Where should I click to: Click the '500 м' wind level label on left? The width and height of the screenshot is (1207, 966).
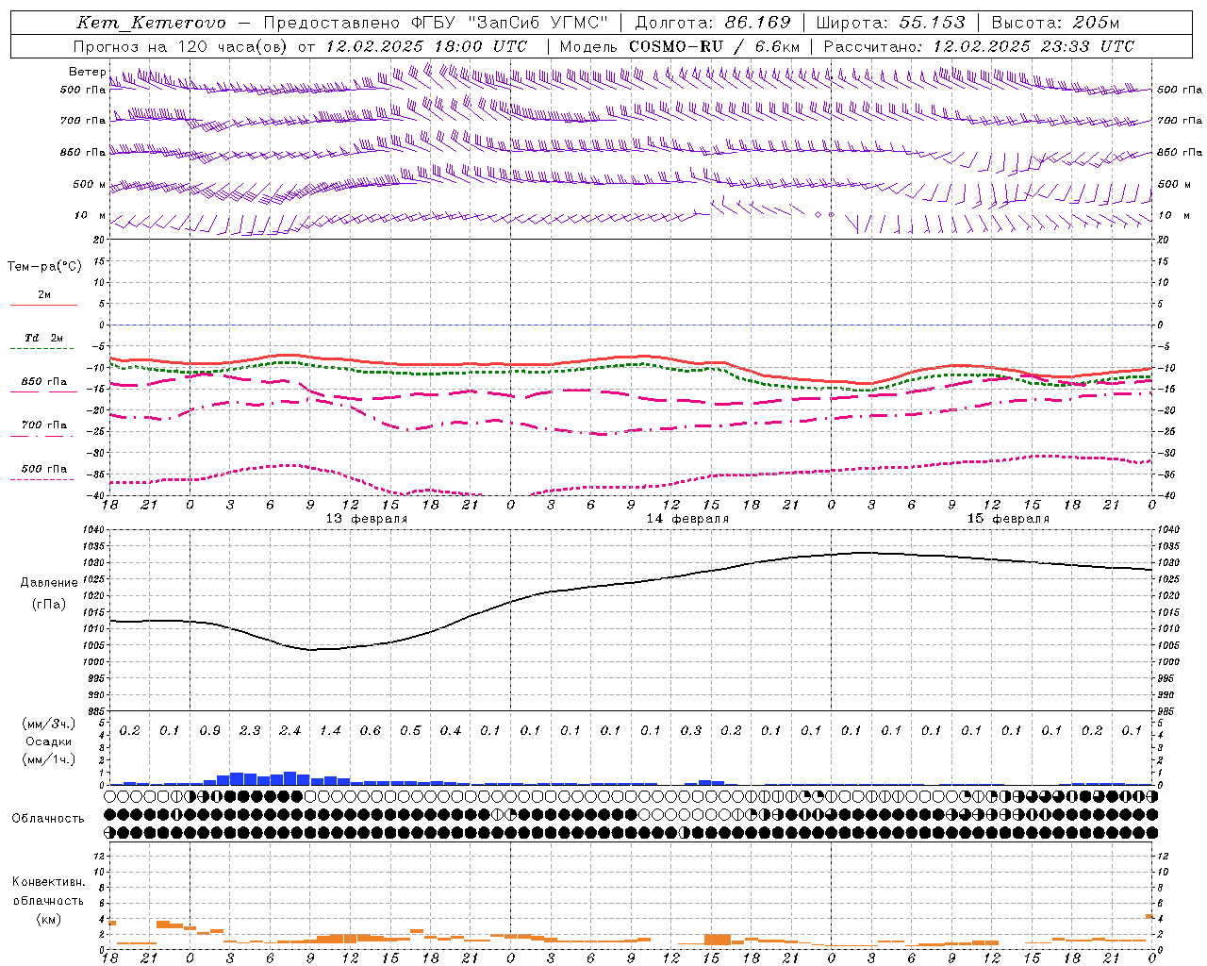coord(91,184)
